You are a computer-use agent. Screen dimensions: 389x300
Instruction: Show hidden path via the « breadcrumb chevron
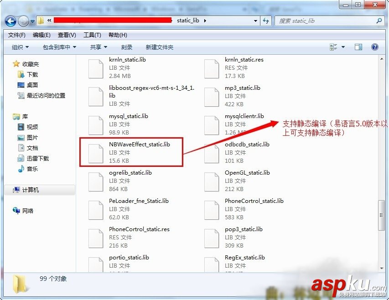49,21
